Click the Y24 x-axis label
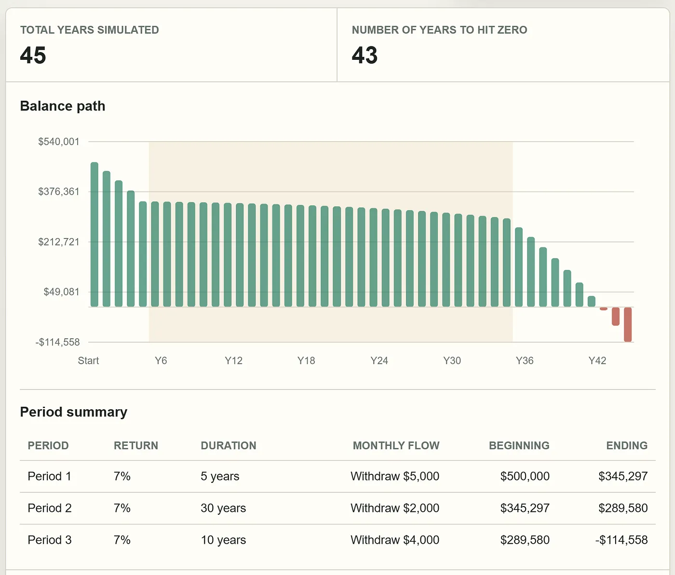The image size is (675, 575). pyautogui.click(x=379, y=361)
